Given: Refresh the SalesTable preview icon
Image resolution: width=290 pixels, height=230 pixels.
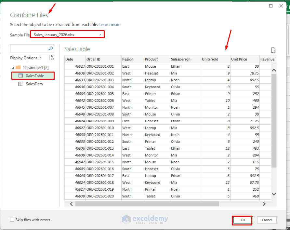Looking at the screenshot, I should [273, 50].
